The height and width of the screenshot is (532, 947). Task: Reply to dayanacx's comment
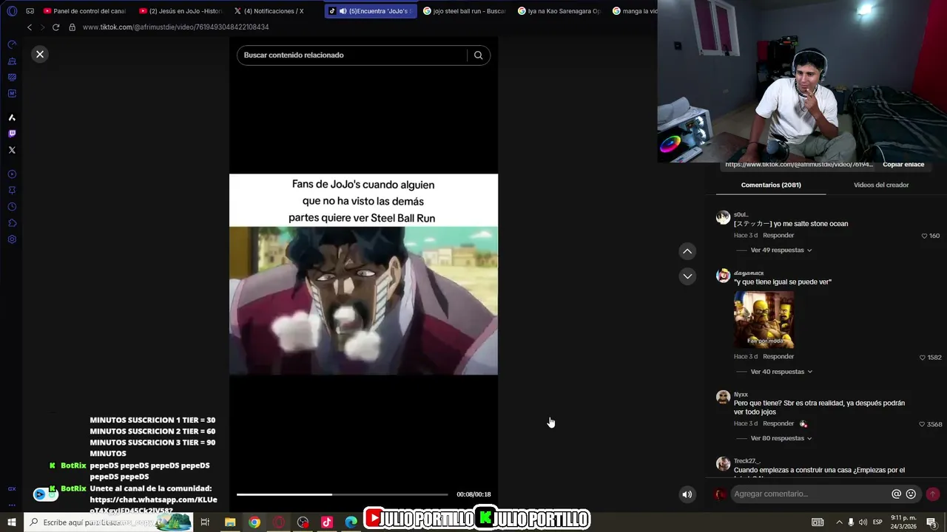(778, 357)
